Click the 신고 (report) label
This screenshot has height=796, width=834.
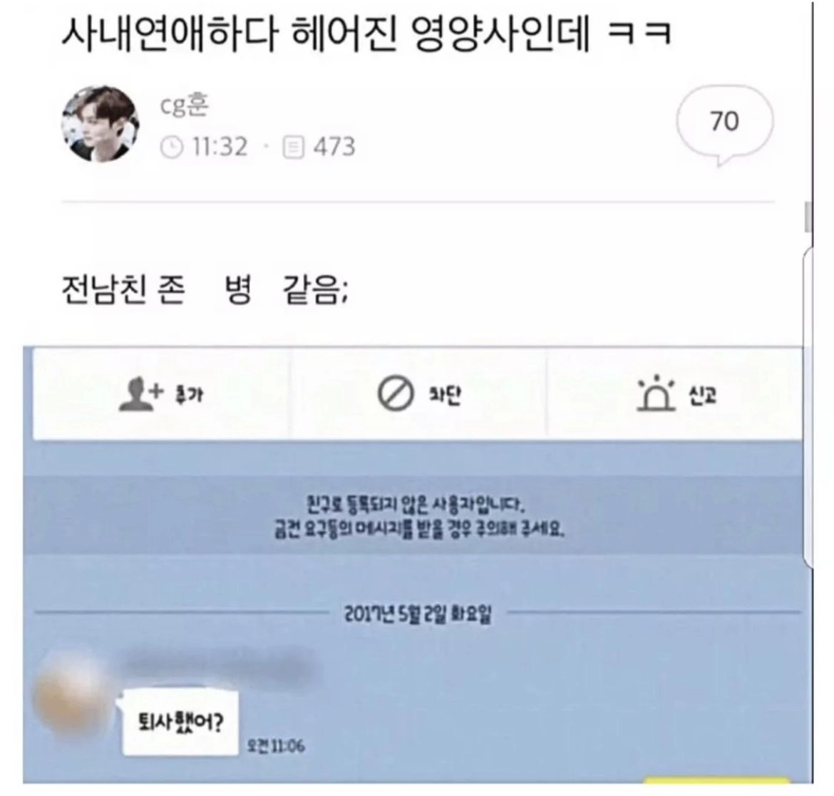(703, 395)
